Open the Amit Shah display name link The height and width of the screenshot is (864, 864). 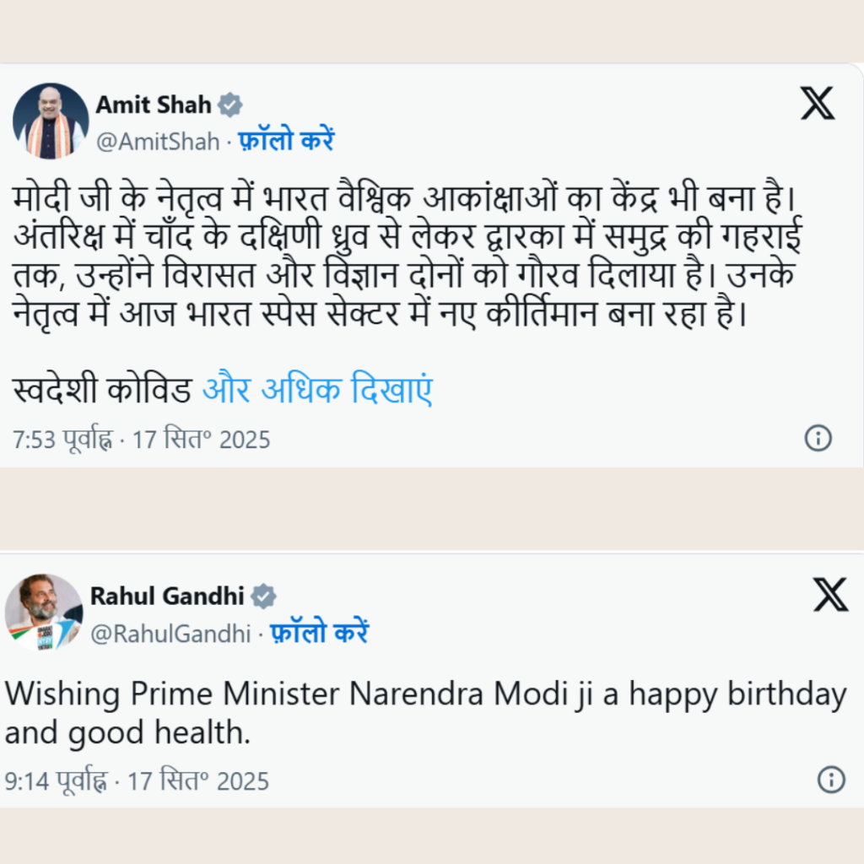(x=153, y=105)
